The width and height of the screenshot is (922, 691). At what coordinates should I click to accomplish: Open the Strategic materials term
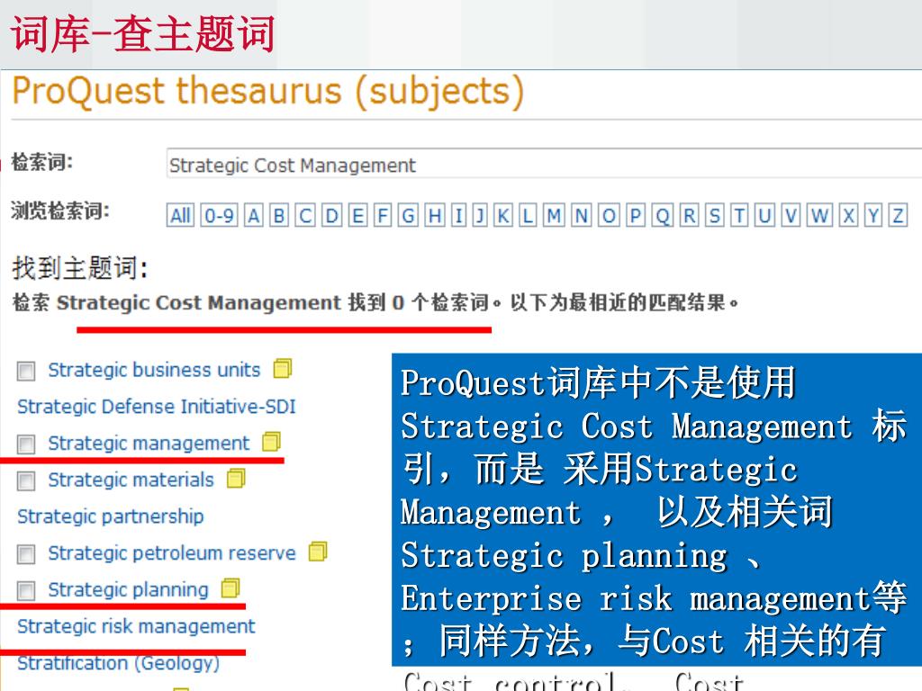(x=131, y=480)
